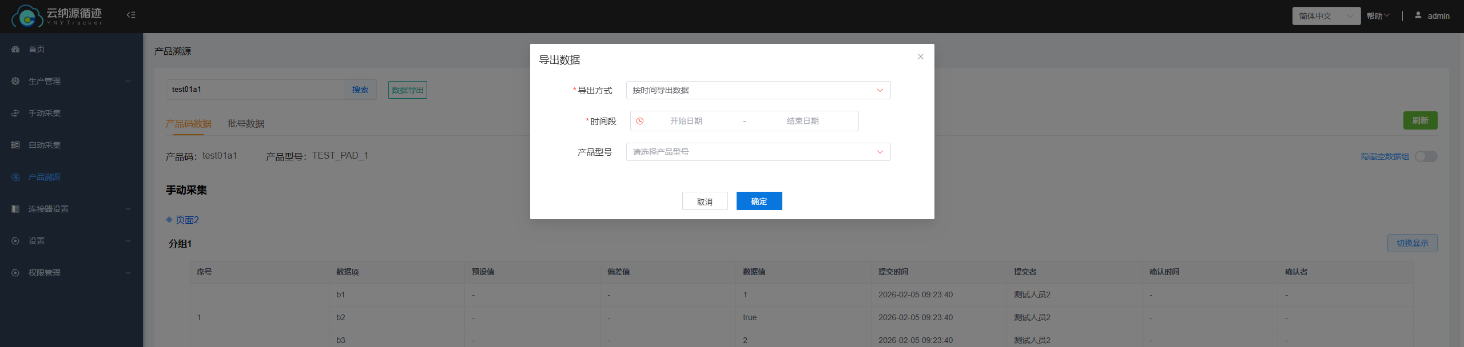
Task: Click the production management sidebar icon
Action: tap(15, 81)
